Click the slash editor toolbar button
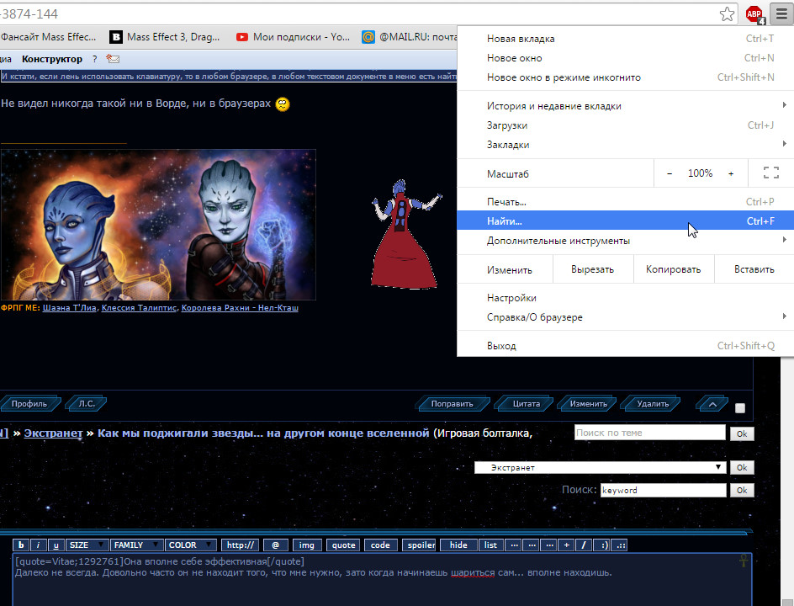 click(x=584, y=545)
